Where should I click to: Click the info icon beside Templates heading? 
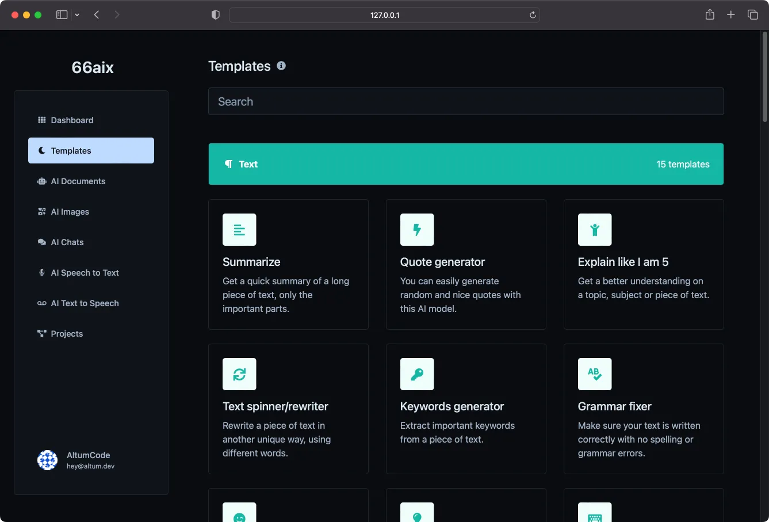coord(281,66)
